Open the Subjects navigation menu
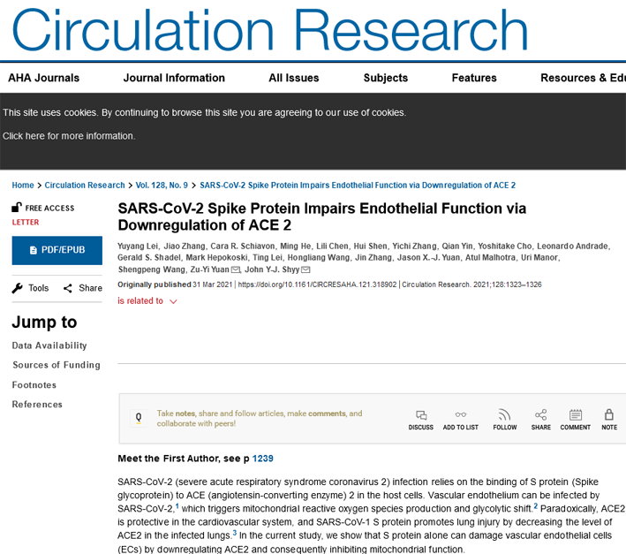This screenshot has height=554, width=626. 386,78
